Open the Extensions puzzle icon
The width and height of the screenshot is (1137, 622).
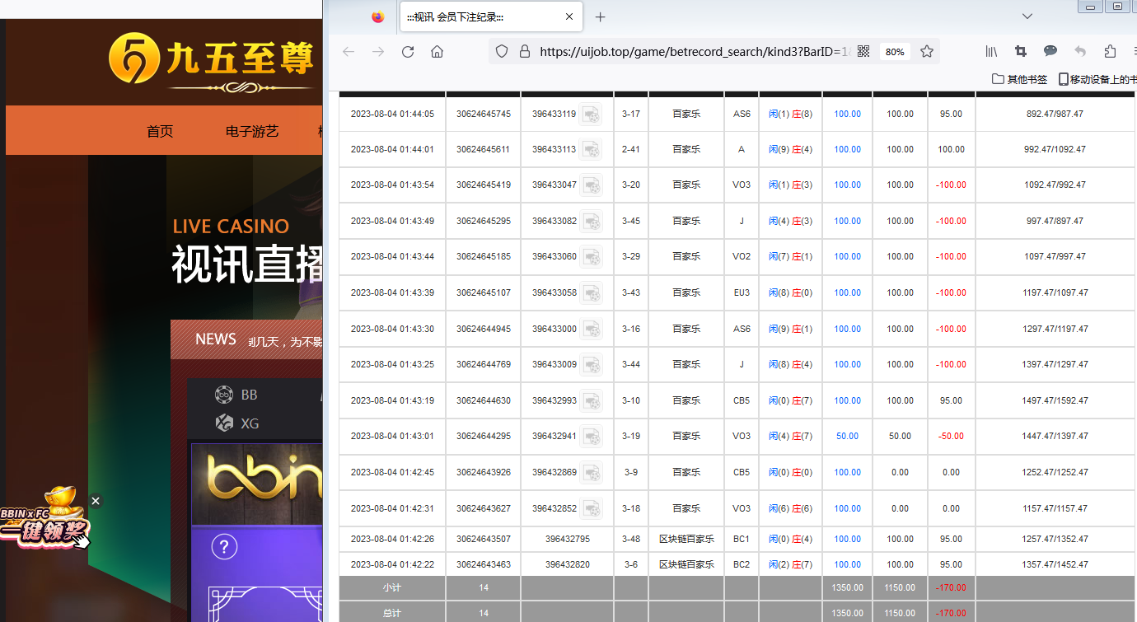(x=1110, y=52)
